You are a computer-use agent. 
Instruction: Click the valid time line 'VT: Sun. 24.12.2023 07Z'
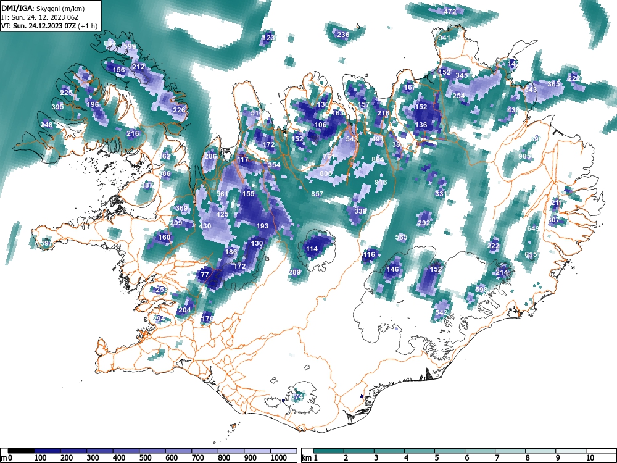[39, 27]
